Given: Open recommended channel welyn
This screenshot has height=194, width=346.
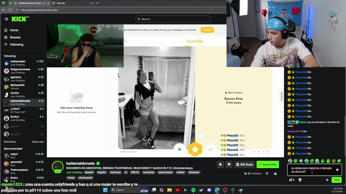Looking at the screenshot, I should click(24, 156).
